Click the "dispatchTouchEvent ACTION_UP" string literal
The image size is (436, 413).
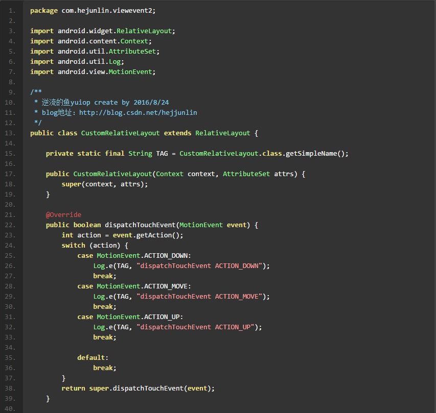click(195, 327)
